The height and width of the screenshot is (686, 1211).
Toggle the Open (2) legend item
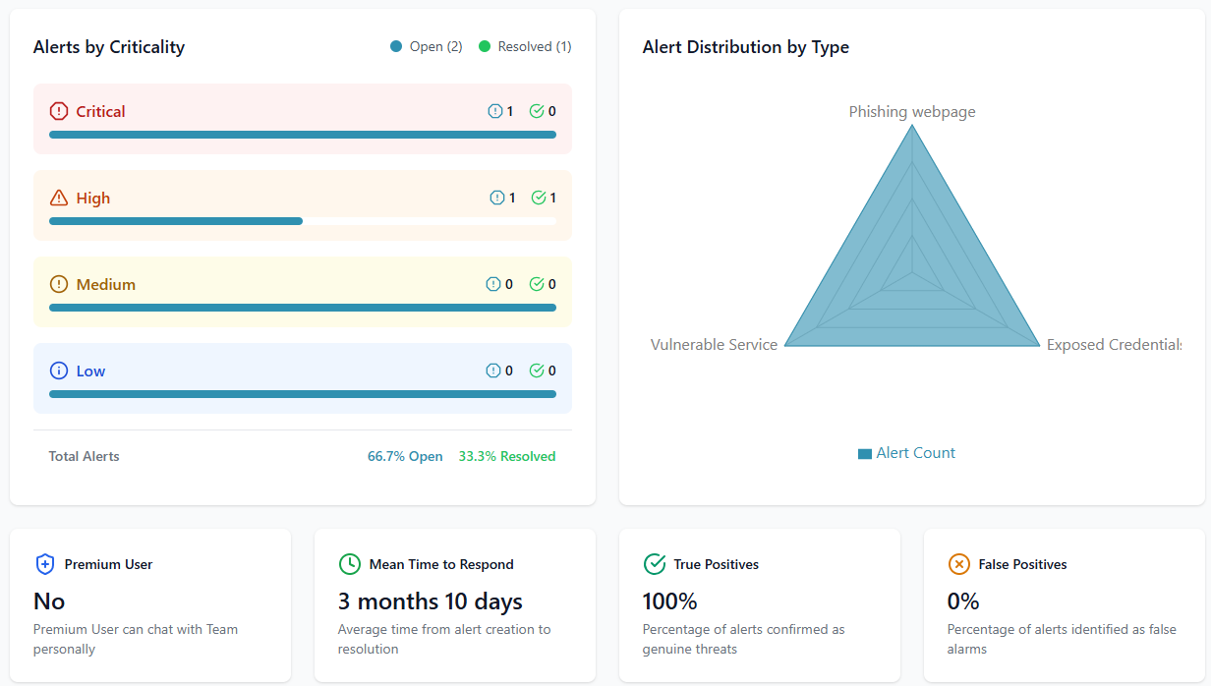tap(427, 46)
